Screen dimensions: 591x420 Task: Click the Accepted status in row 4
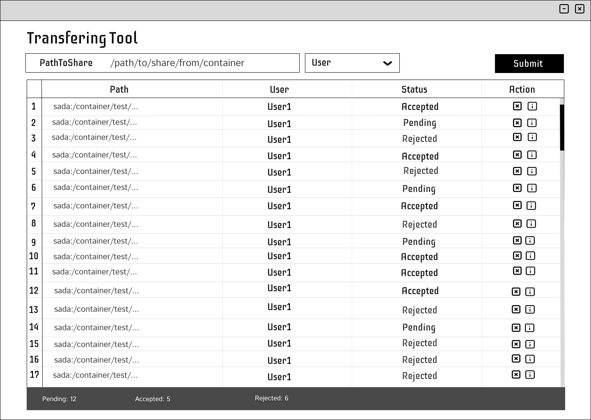(420, 156)
